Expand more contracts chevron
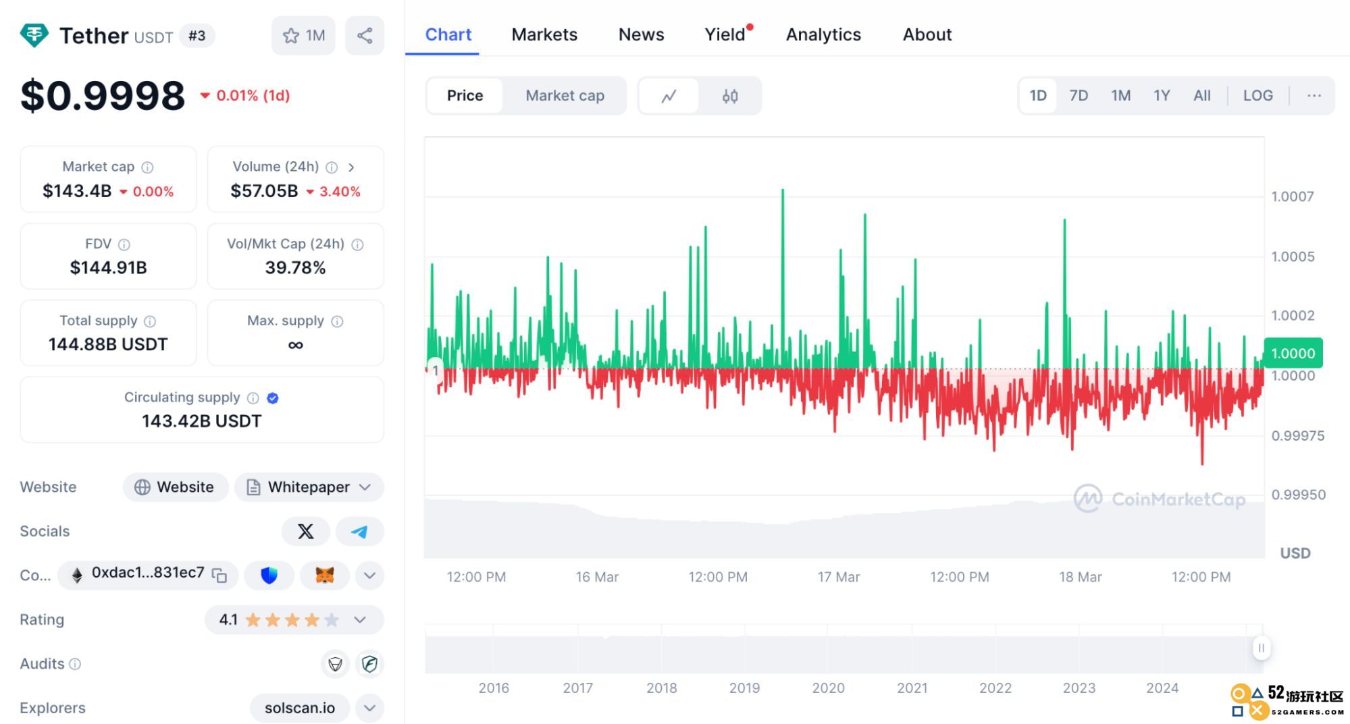This screenshot has height=724, width=1350. tap(369, 576)
